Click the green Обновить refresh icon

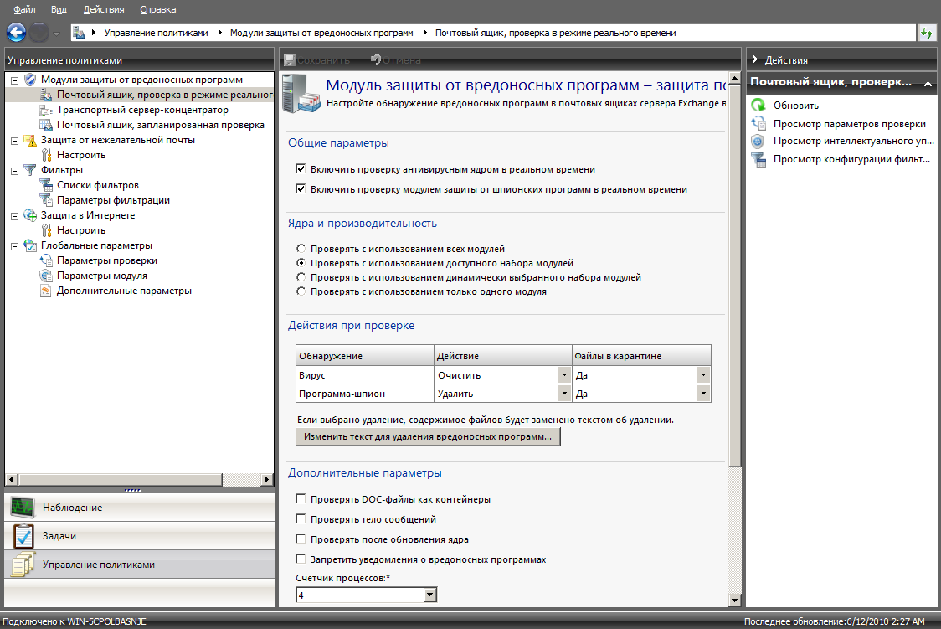758,106
